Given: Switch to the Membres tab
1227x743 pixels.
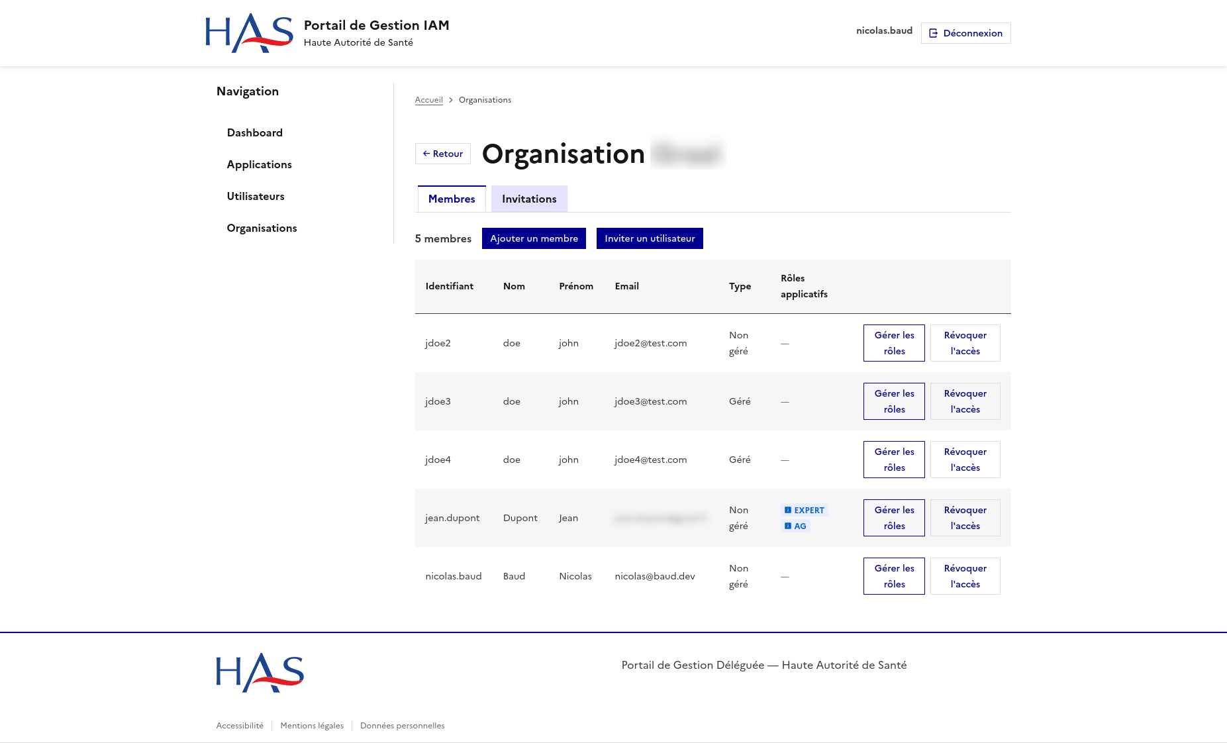Looking at the screenshot, I should [x=452, y=199].
